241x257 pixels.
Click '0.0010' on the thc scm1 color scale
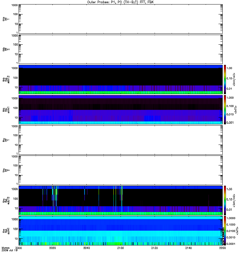point(231,237)
